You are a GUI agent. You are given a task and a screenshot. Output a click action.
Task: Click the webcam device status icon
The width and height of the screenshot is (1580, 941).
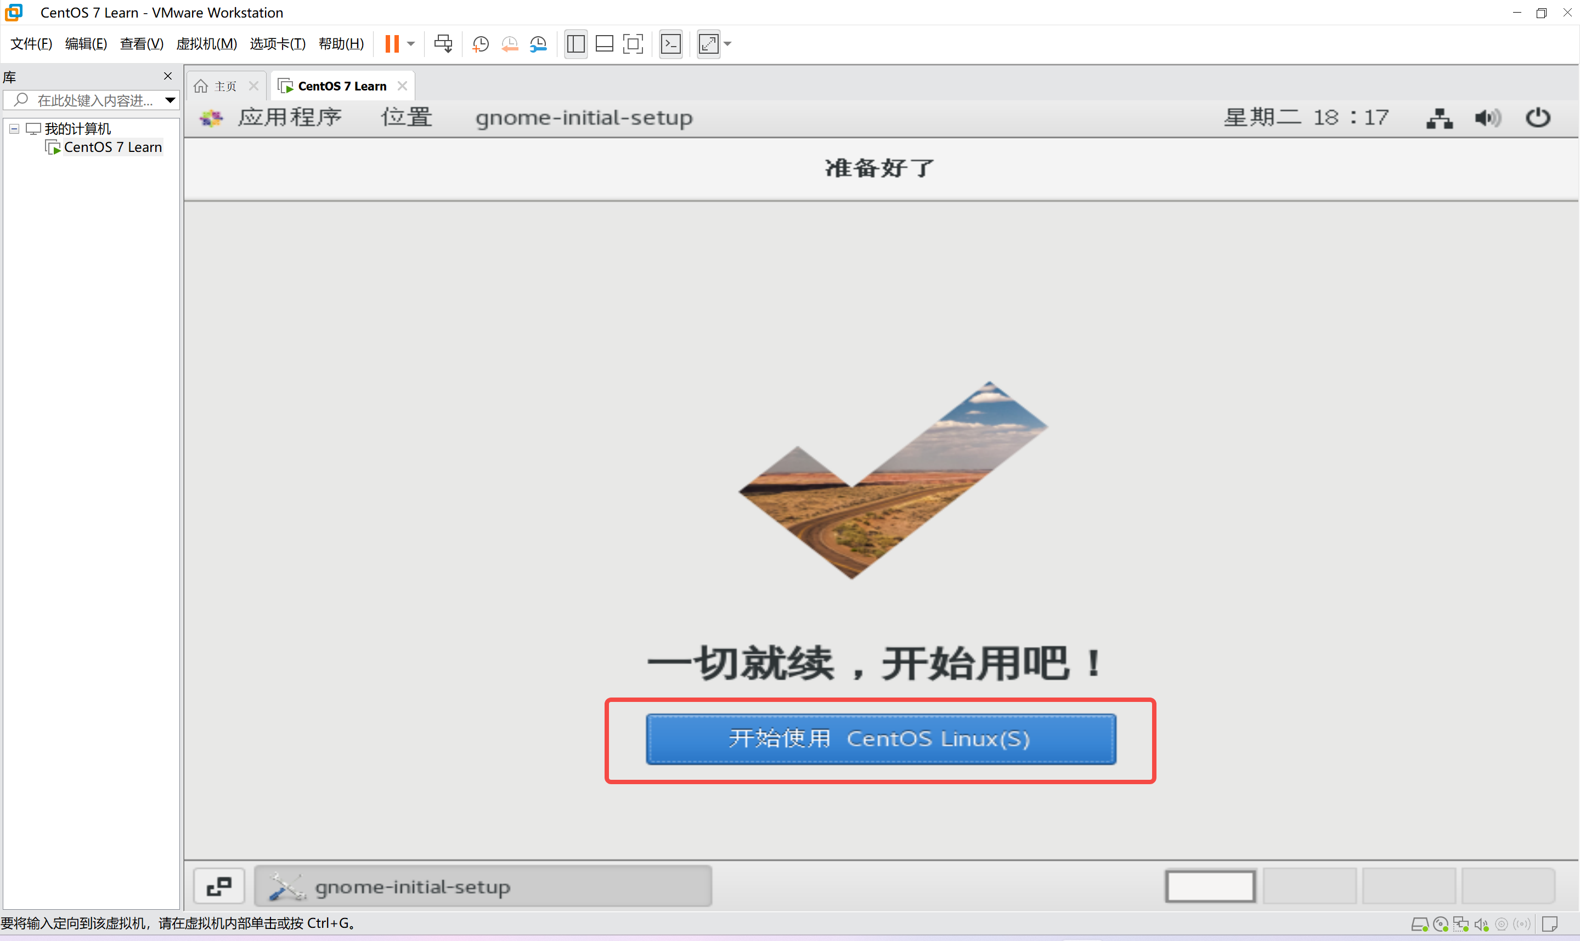pos(1502,925)
